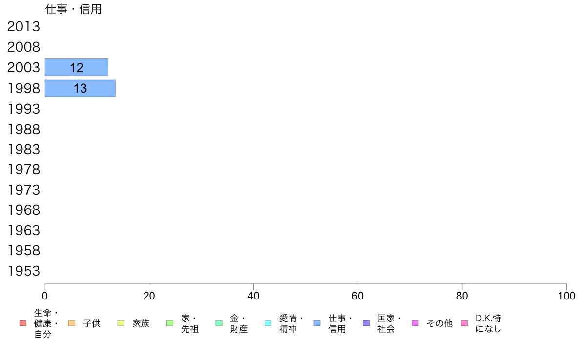Select the 2003 bar showing 12
This screenshot has width=580, height=359.
pos(77,67)
